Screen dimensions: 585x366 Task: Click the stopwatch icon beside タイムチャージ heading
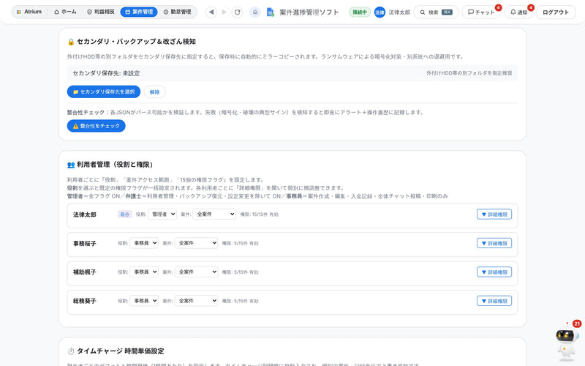coord(71,351)
